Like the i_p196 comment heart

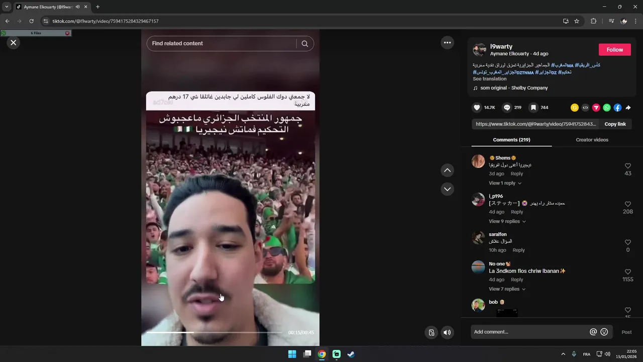[628, 204]
